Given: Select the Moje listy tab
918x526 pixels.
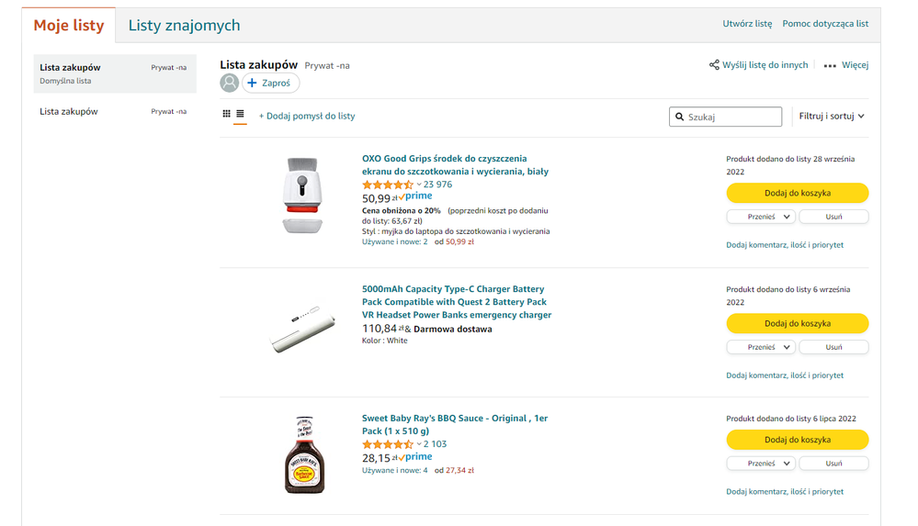Looking at the screenshot, I should point(69,26).
